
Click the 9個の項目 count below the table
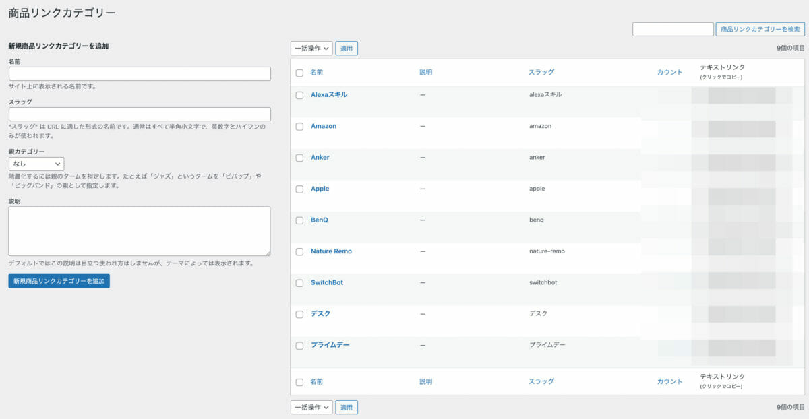point(791,407)
